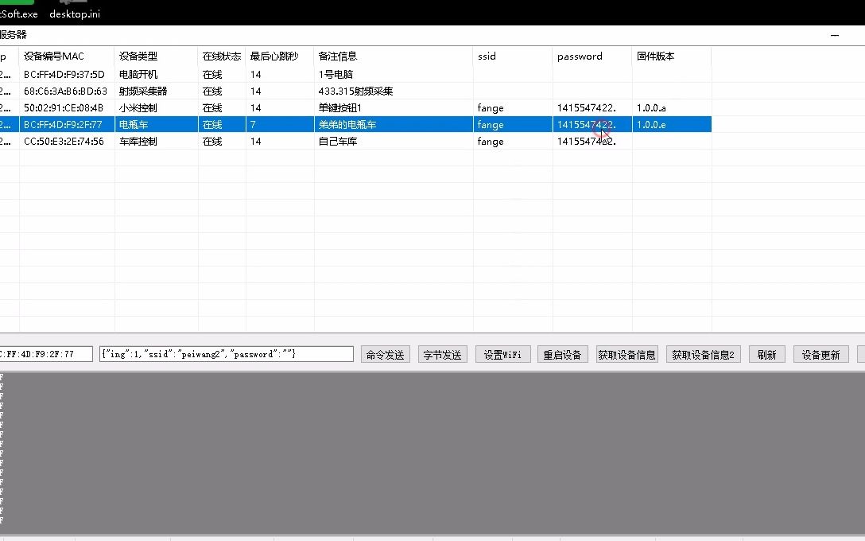
Task: Click the 设备更新 (device update) button
Action: click(x=820, y=354)
